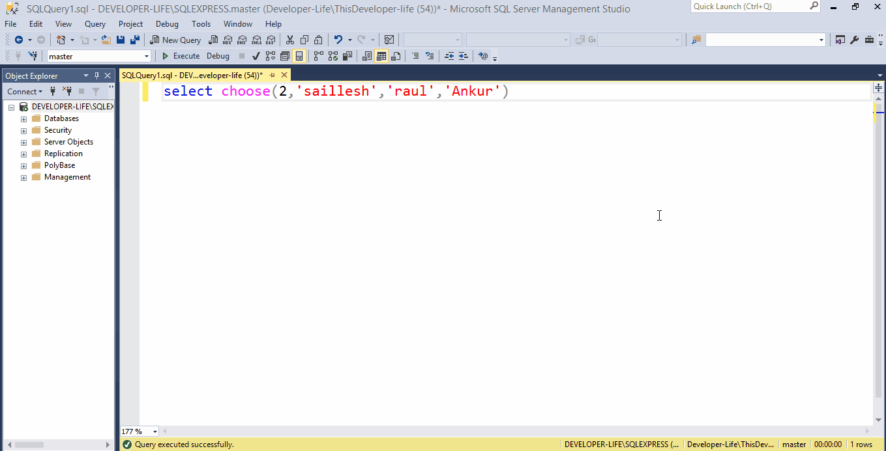Screen dimensions: 886x451
Task: Open a new DAX query
Action: coord(271,40)
